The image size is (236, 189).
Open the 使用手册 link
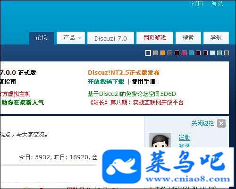(x=144, y=82)
